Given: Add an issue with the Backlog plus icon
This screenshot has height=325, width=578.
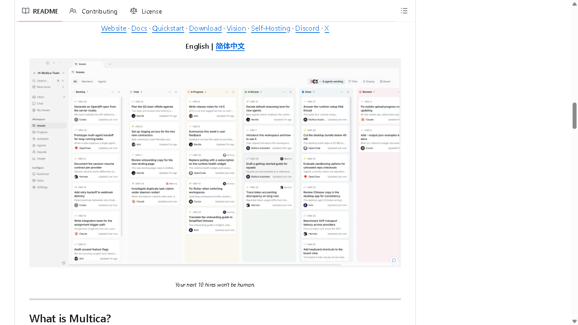Looking at the screenshot, I should [x=118, y=92].
